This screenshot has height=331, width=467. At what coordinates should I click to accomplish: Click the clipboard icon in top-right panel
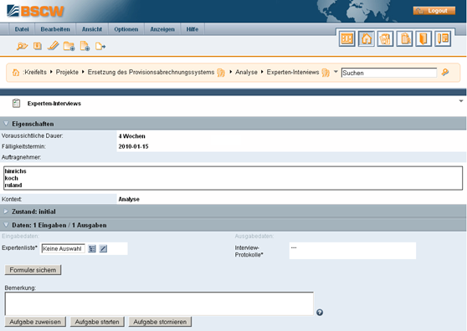[x=404, y=38]
